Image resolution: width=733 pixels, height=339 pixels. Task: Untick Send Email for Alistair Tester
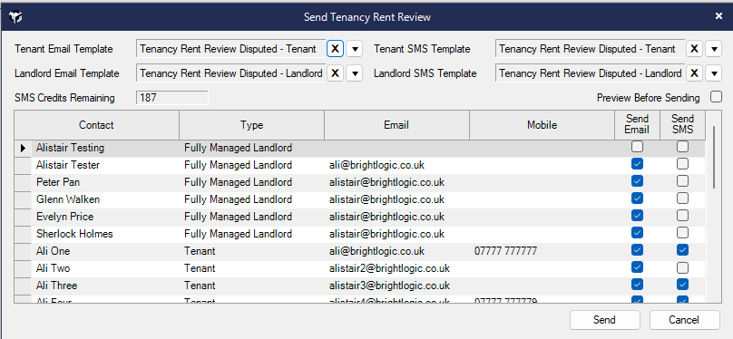pyautogui.click(x=637, y=164)
